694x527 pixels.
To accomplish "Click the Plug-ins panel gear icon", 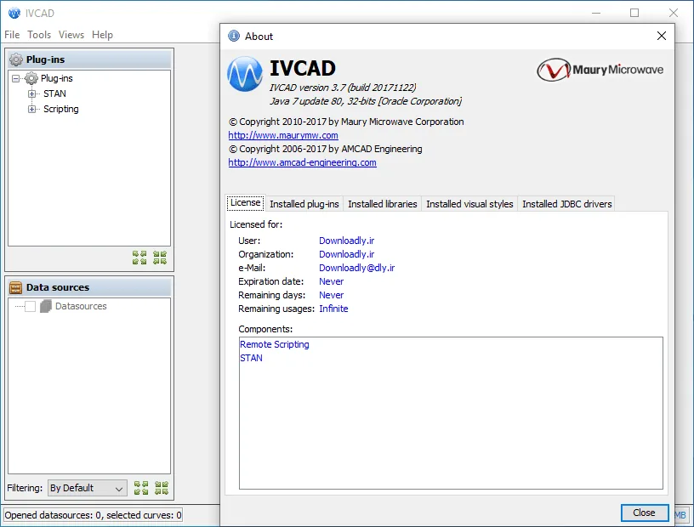I will [x=16, y=59].
